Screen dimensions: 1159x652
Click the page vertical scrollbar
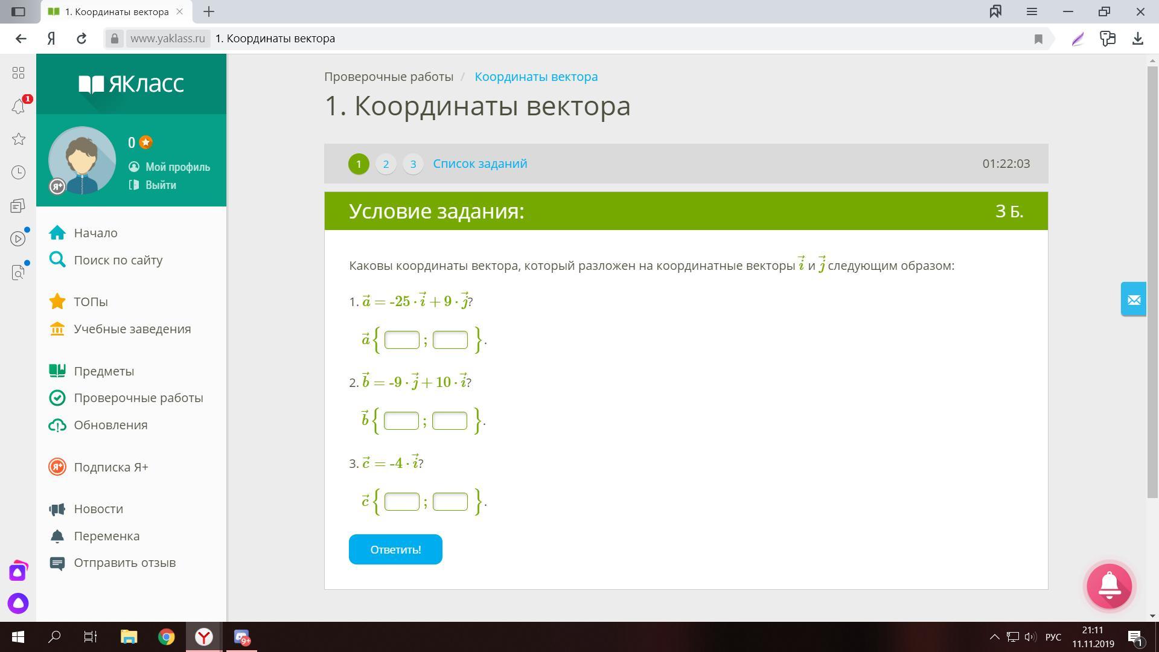point(1152,278)
